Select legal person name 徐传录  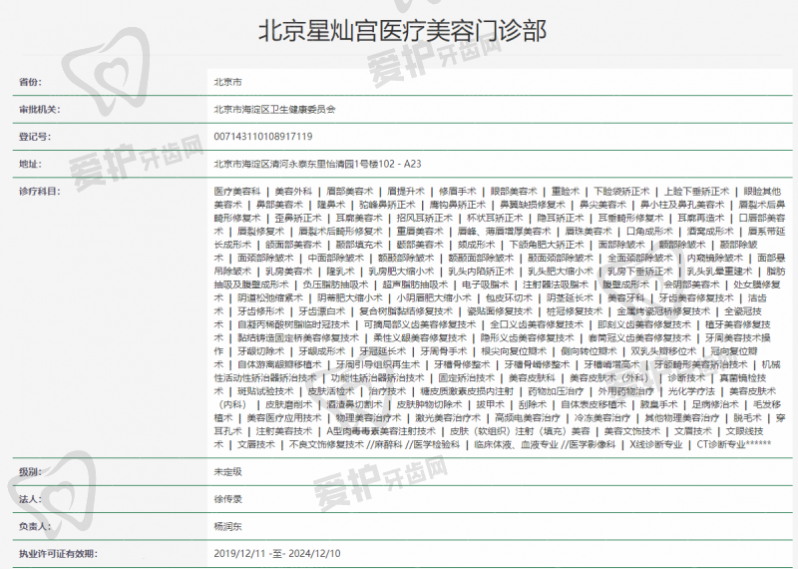[x=227, y=497]
